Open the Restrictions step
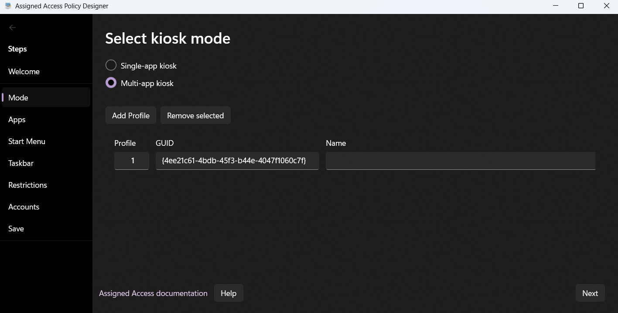 tap(46, 185)
